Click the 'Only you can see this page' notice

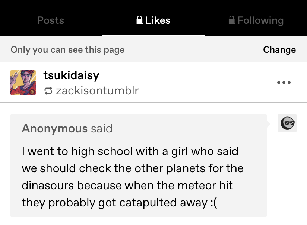67,50
